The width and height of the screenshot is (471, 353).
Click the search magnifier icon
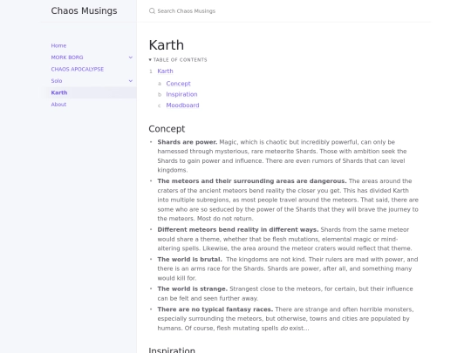pos(152,11)
